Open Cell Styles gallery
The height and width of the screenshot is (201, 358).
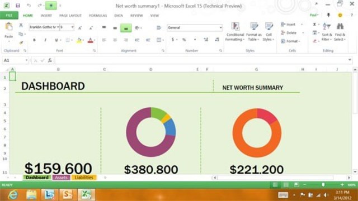[268, 32]
